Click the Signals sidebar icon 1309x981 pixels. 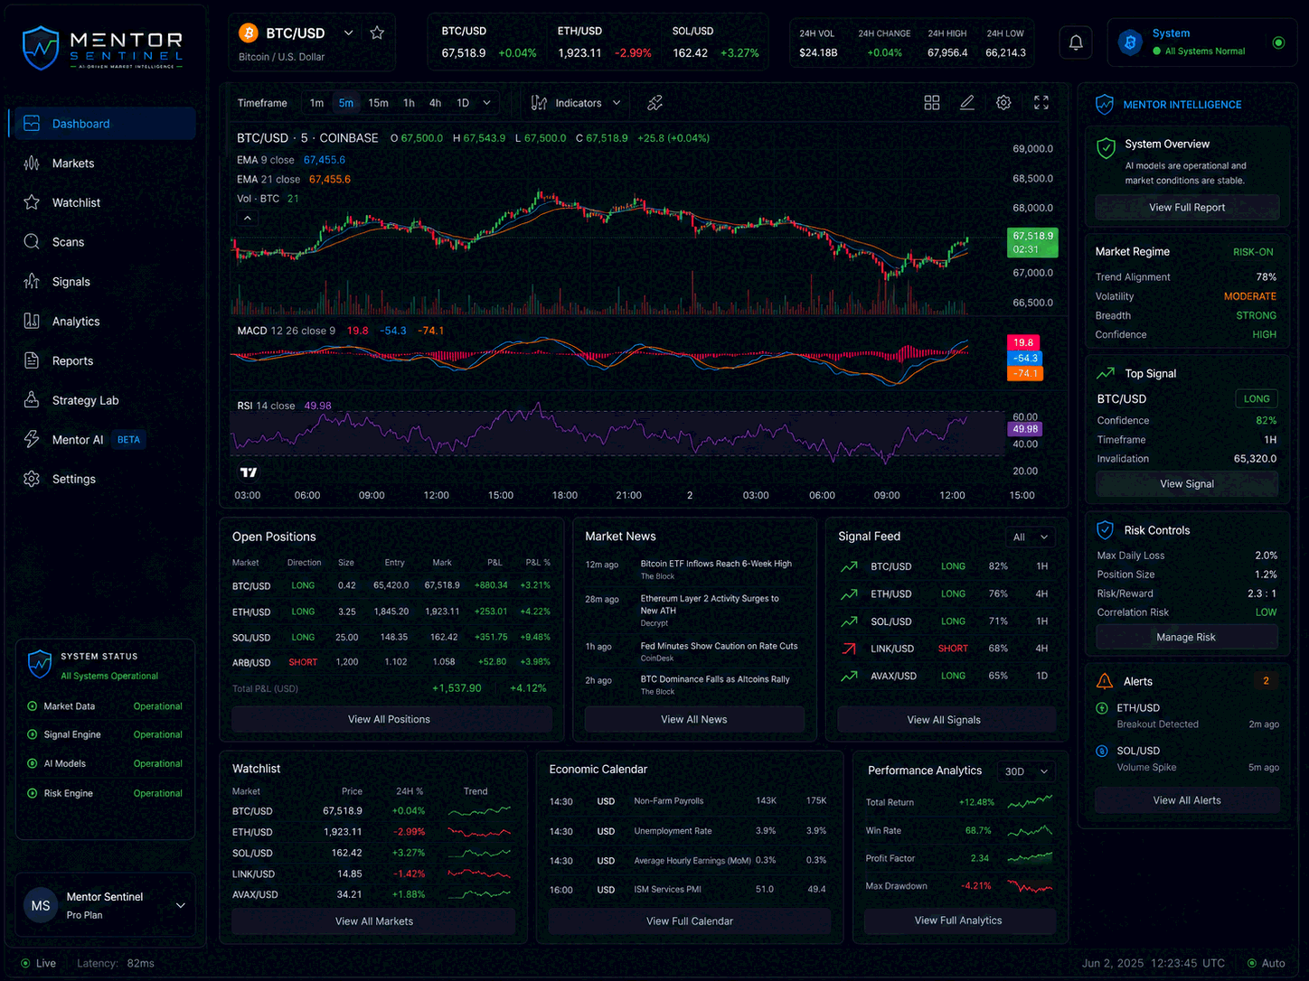click(x=32, y=282)
